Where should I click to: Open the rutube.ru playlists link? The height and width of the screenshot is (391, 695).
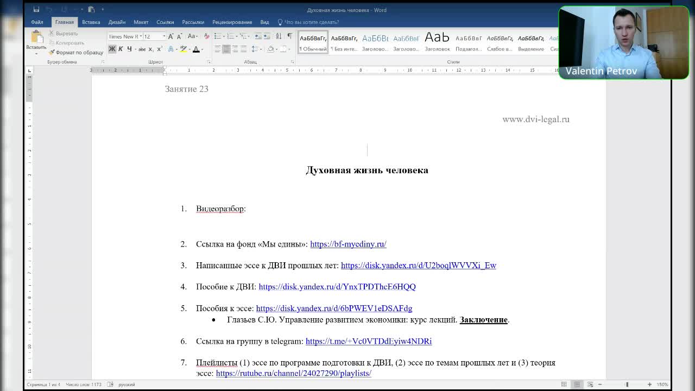(294, 373)
